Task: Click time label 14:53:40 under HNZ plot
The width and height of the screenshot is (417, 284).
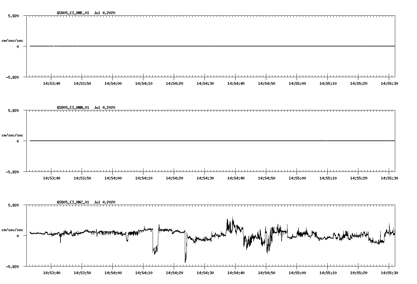Action: (x=52, y=273)
